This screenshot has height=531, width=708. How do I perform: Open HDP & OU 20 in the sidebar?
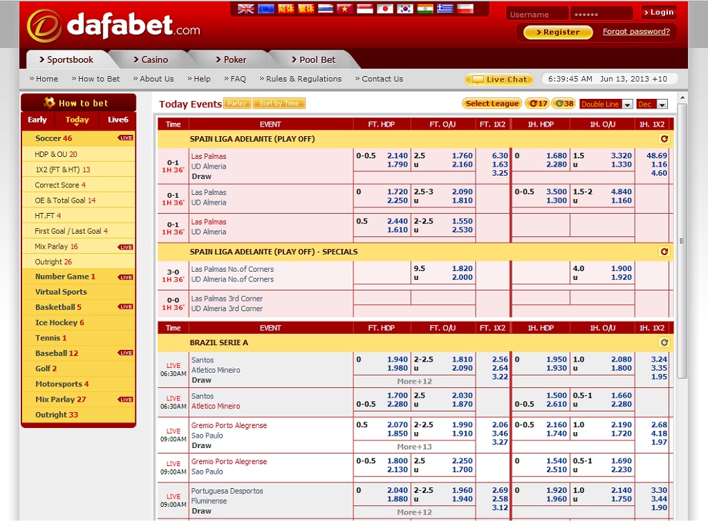click(79, 154)
